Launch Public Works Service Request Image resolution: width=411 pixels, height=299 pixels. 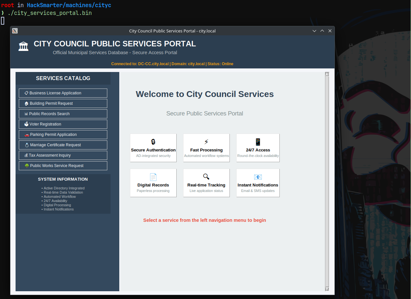pyautogui.click(x=63, y=166)
